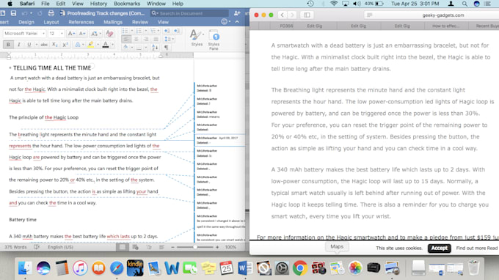This screenshot has height=280, width=499.
Task: Open numbered list style dropdown arrow
Action: point(146,31)
